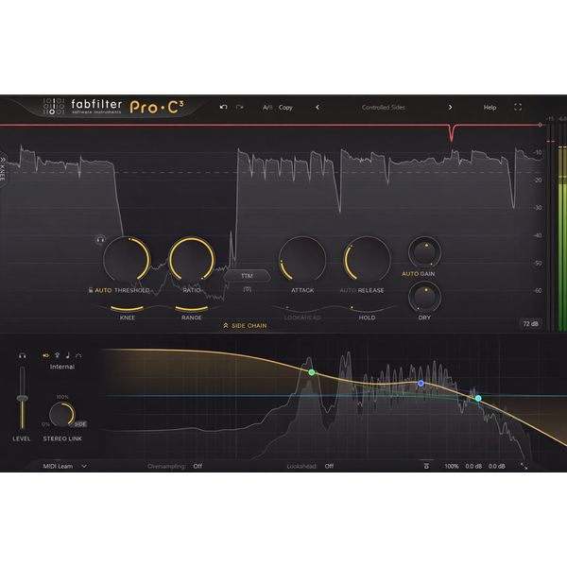Click the Threshold knob
Image resolution: width=567 pixels, height=567 pixels.
tap(127, 259)
